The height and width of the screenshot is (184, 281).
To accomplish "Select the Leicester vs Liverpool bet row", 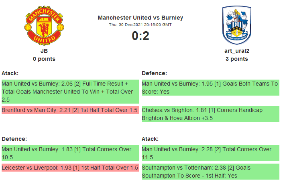I will [x=70, y=168].
